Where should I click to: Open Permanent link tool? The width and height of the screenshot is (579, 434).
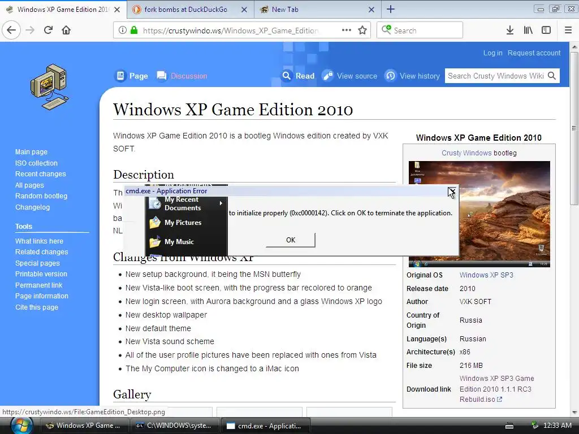pyautogui.click(x=39, y=285)
